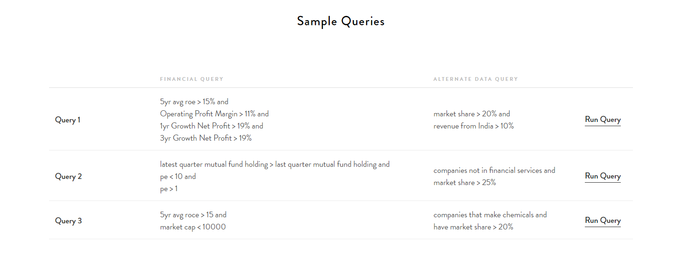Click the Sample Queries heading
The height and width of the screenshot is (264, 689).
[x=341, y=21]
